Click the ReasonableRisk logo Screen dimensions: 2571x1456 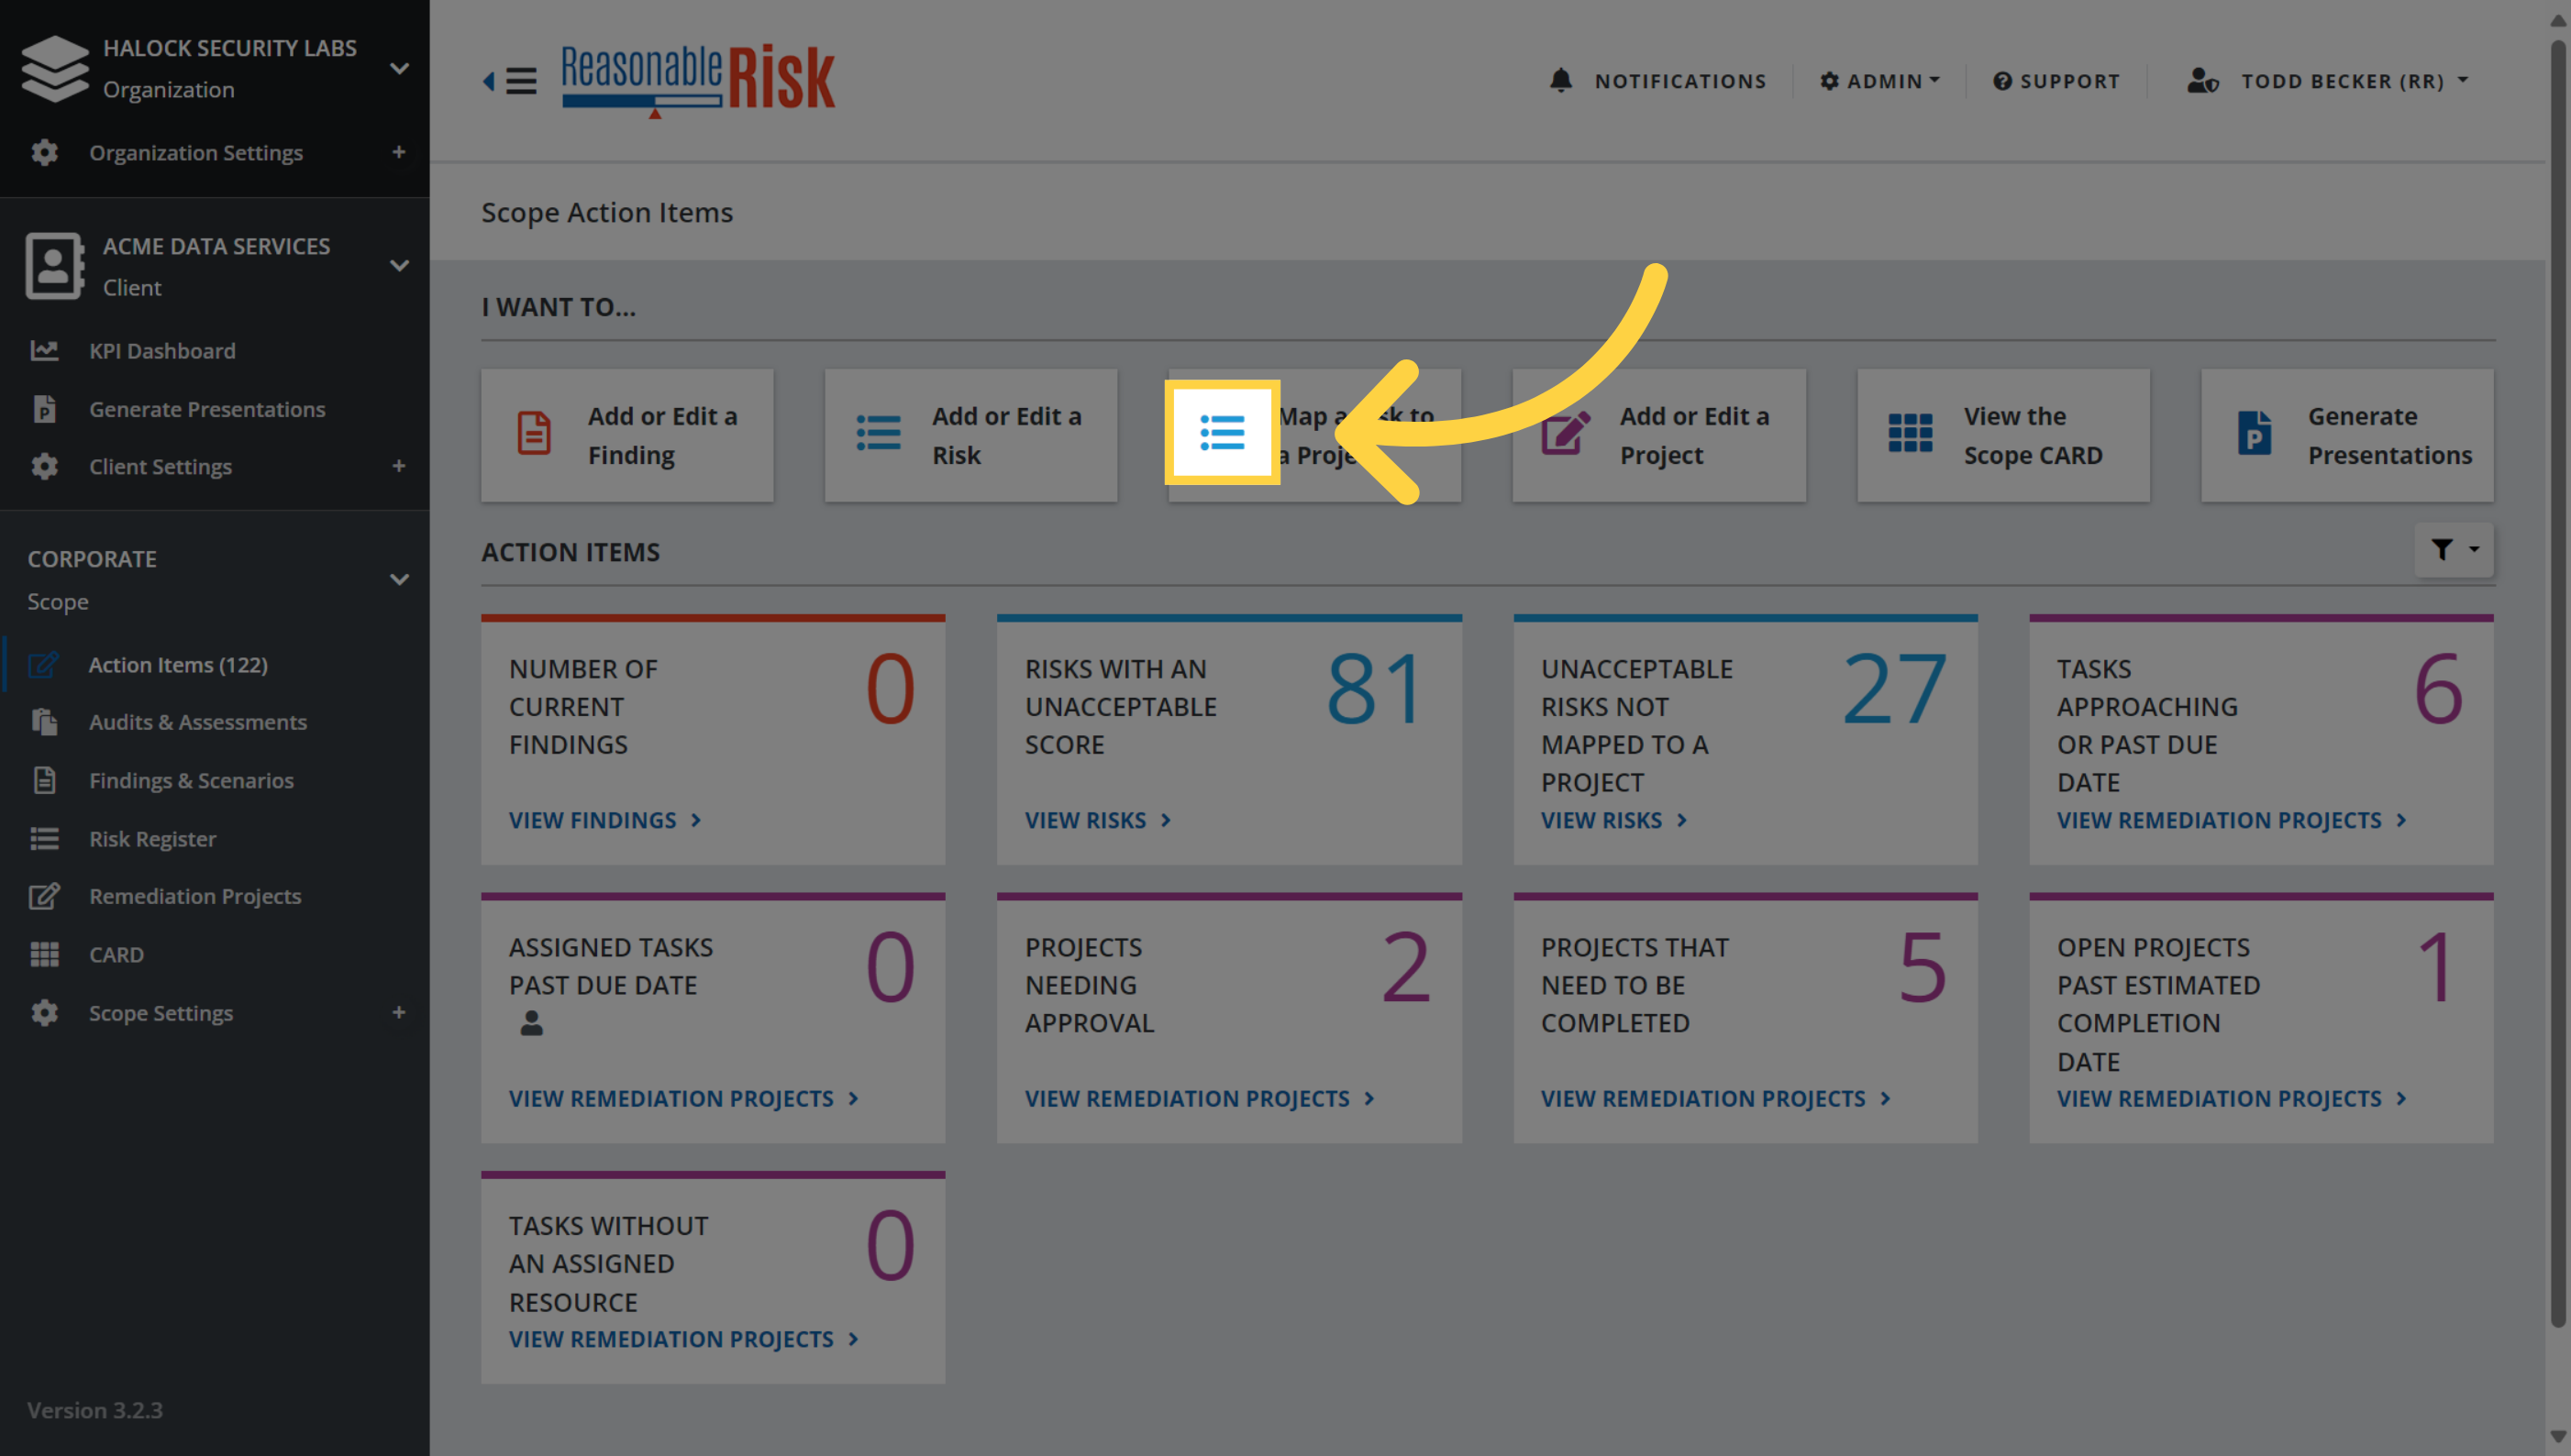point(697,80)
